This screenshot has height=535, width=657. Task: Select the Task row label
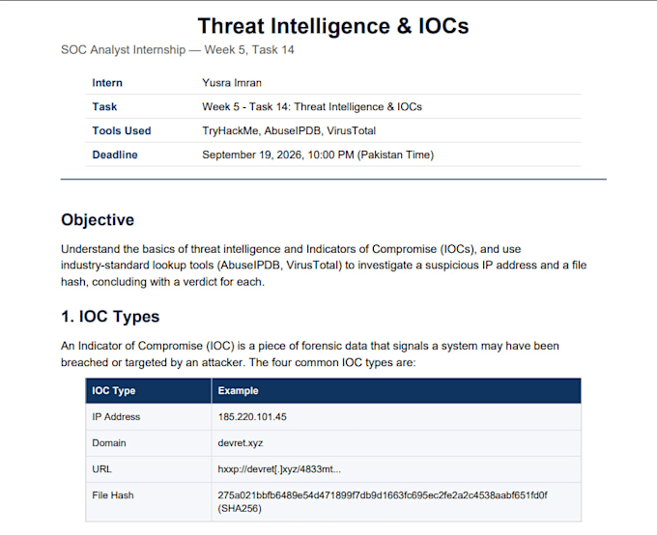click(104, 107)
